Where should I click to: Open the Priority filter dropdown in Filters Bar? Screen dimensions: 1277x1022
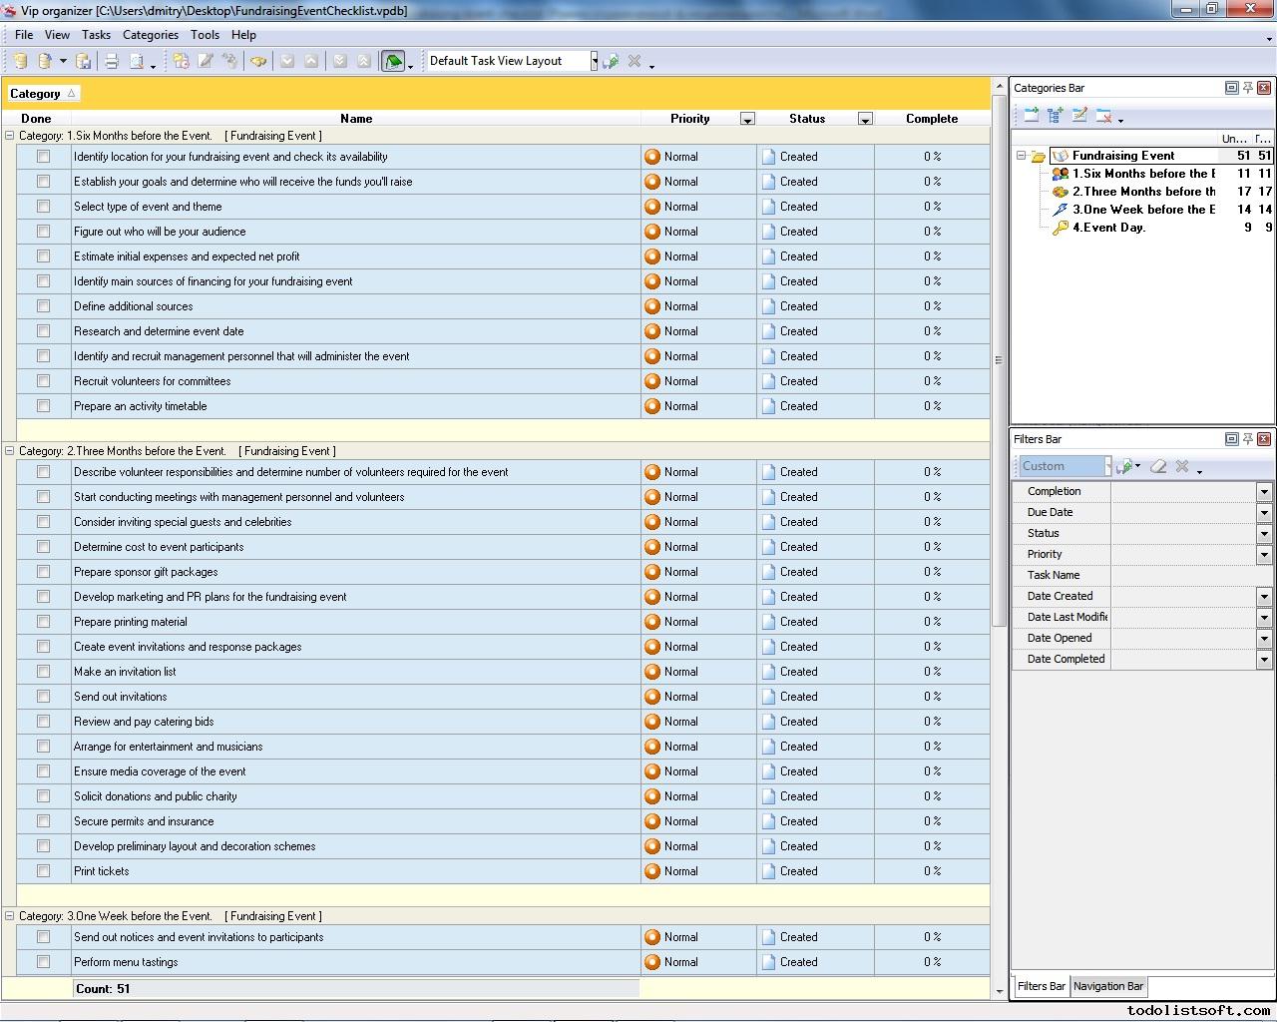(x=1263, y=554)
